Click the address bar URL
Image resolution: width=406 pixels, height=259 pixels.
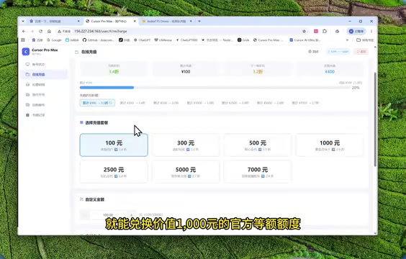[101, 32]
